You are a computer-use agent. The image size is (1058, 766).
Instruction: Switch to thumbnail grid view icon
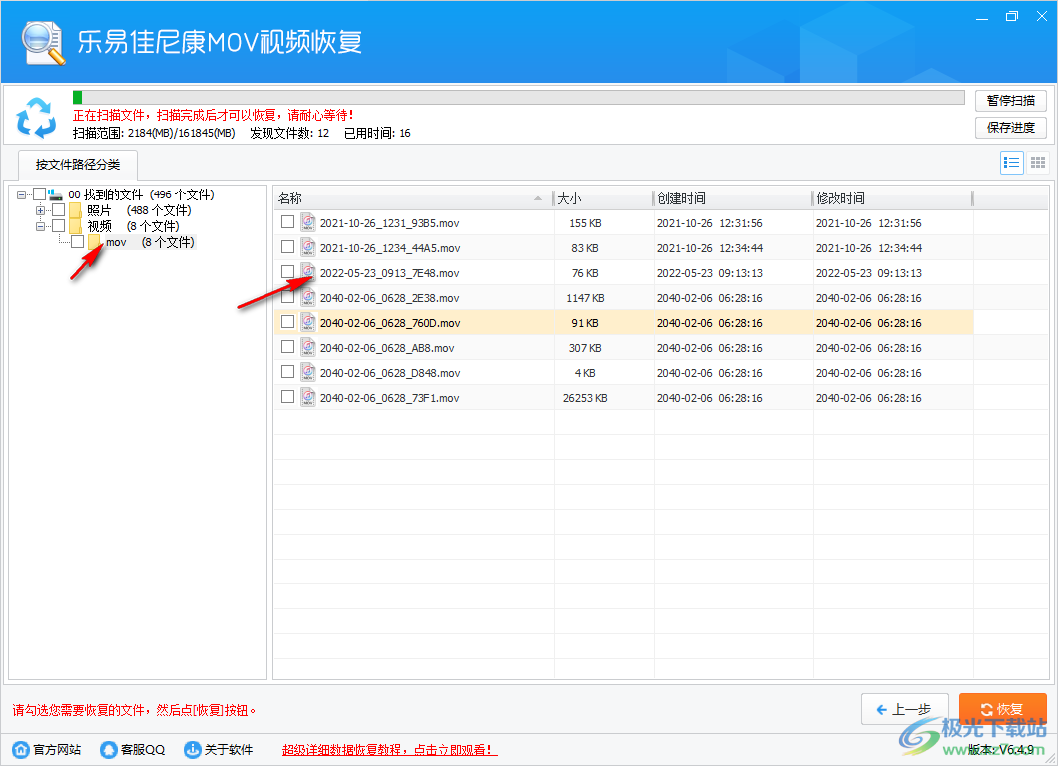[1038, 163]
